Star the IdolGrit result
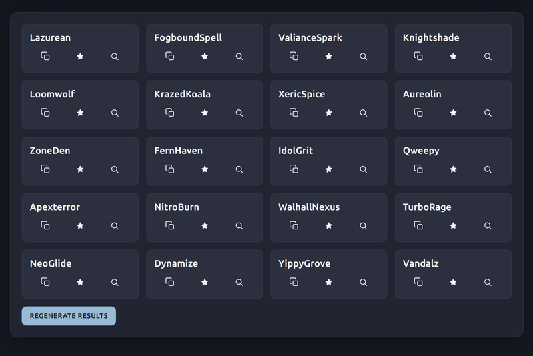Screen dimensions: 533x356 (x=328, y=169)
